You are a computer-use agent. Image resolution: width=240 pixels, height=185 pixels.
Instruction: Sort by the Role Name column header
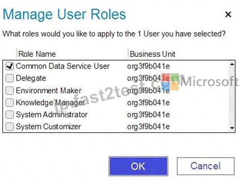pos(37,54)
